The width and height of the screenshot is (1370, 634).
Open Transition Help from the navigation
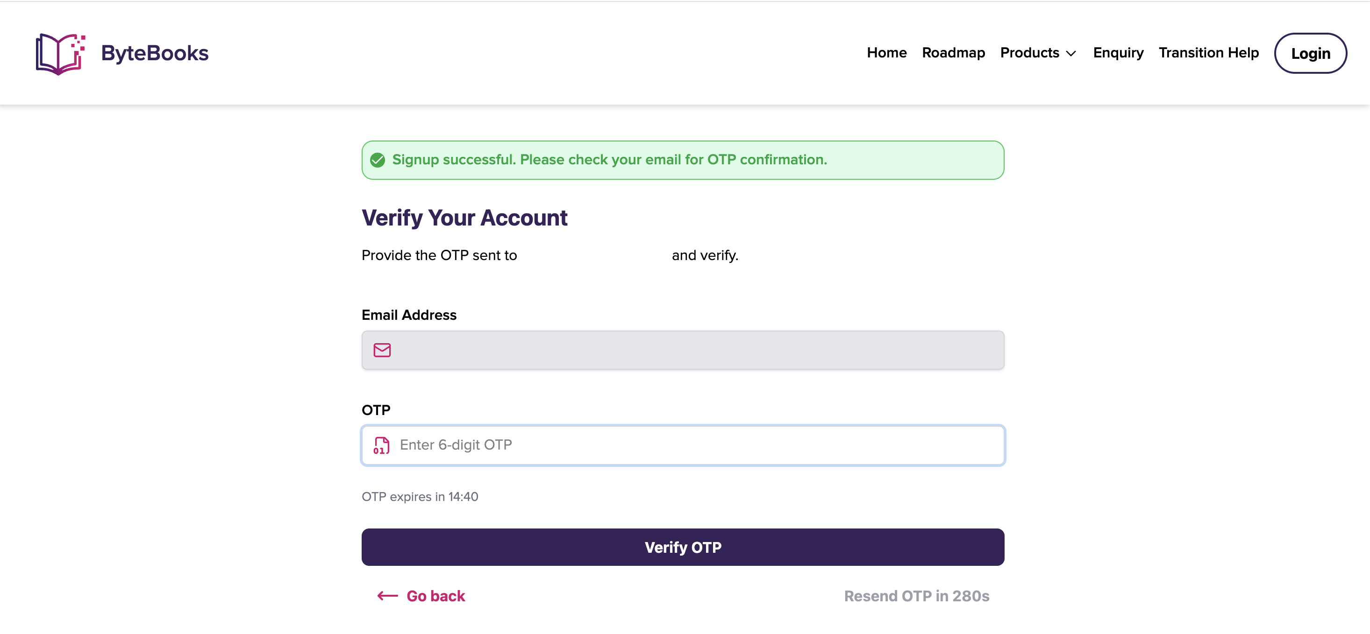pos(1208,53)
